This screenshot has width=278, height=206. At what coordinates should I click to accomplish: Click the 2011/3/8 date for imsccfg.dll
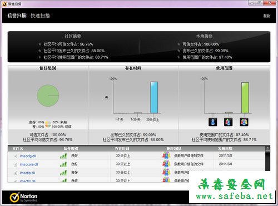coord(225,155)
